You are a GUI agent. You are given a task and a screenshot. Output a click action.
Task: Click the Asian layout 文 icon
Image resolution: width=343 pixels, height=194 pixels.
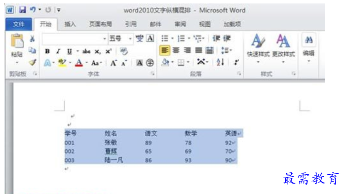(x=201, y=62)
